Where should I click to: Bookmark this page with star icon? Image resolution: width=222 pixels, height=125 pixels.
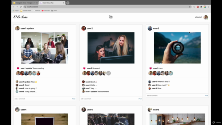(x=190, y=7)
